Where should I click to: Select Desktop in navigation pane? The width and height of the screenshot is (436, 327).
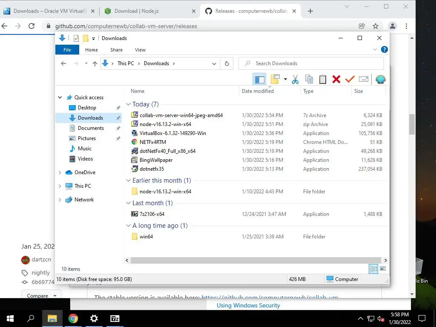(x=87, y=108)
